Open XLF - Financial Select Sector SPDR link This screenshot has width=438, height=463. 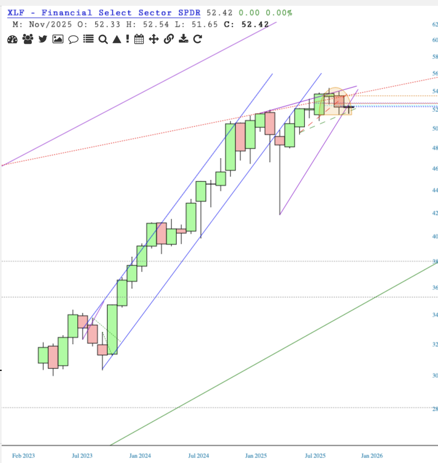[x=104, y=13]
